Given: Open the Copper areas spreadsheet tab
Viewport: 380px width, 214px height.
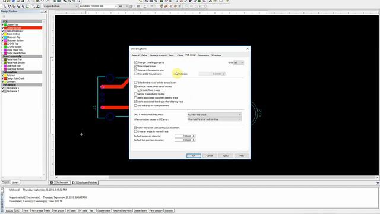Looking at the screenshot, I should point(104,210).
